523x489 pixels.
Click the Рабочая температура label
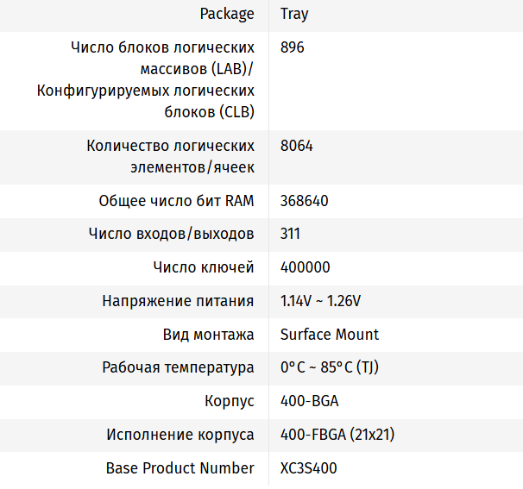pyautogui.click(x=178, y=367)
